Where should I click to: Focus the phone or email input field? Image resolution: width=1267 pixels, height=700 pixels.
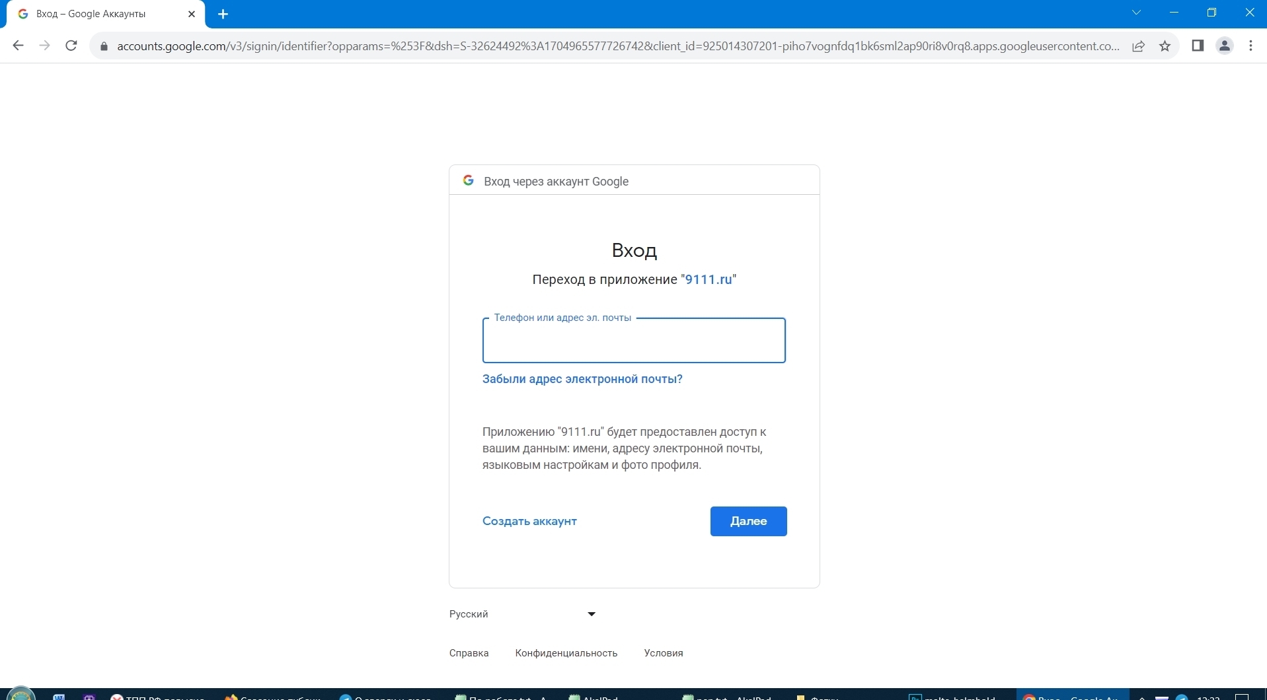coord(633,341)
